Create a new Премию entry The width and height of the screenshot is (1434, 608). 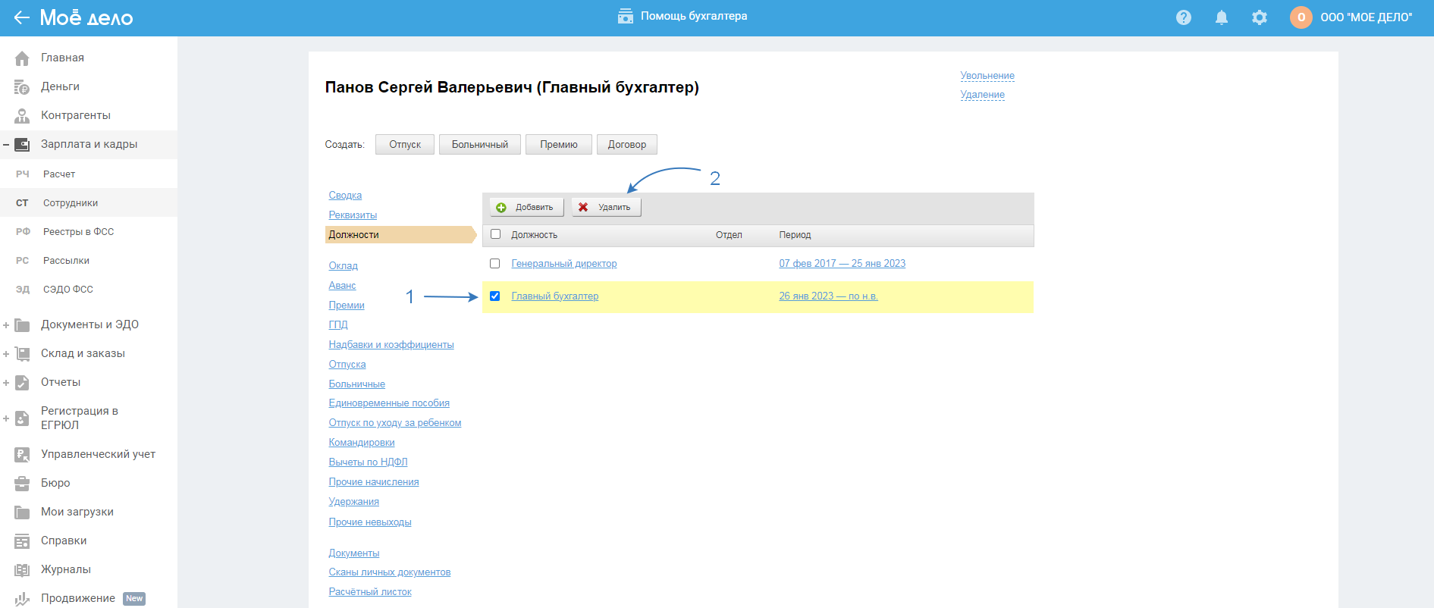pos(559,145)
